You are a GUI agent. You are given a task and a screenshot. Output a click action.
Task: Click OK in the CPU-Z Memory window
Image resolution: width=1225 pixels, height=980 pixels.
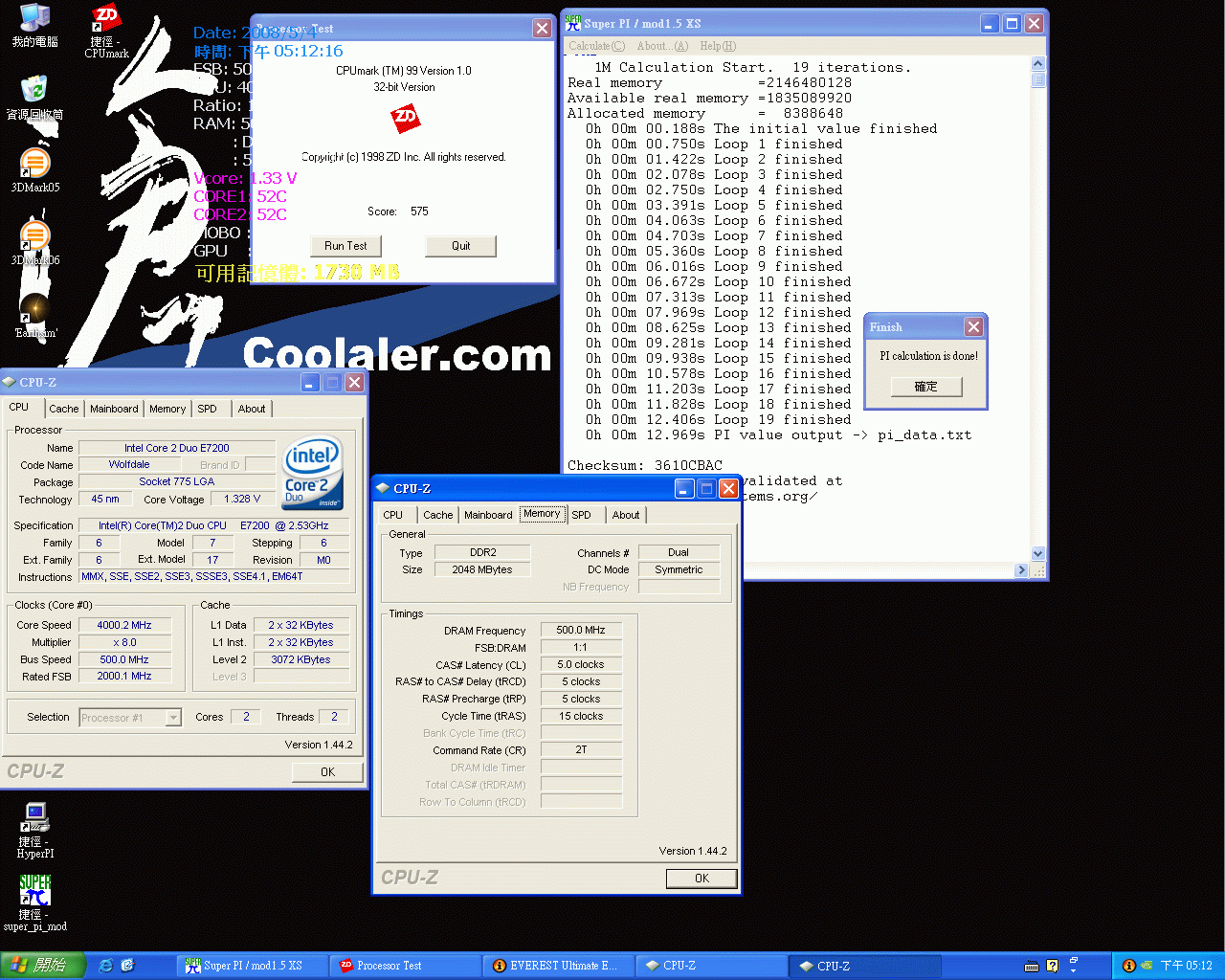click(702, 878)
